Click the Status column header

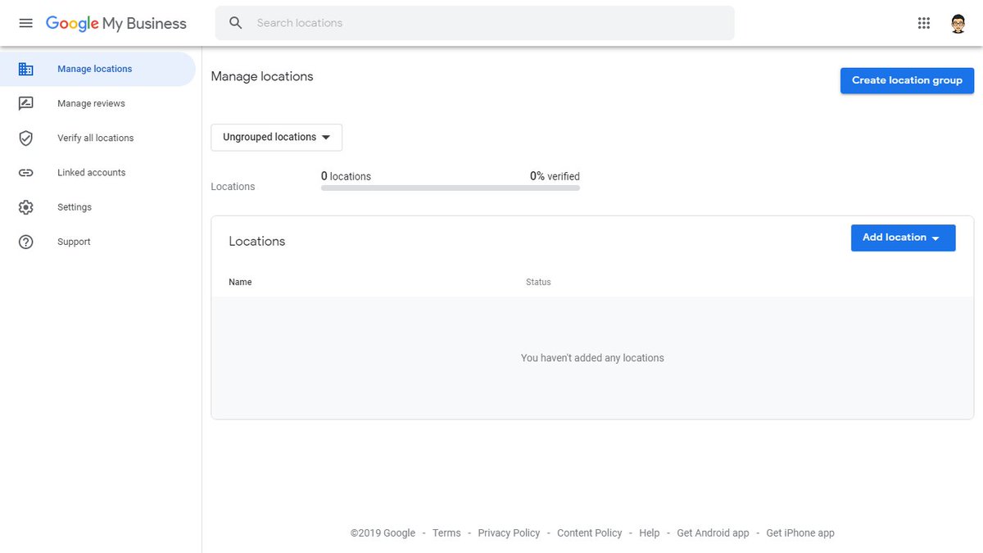click(x=538, y=282)
